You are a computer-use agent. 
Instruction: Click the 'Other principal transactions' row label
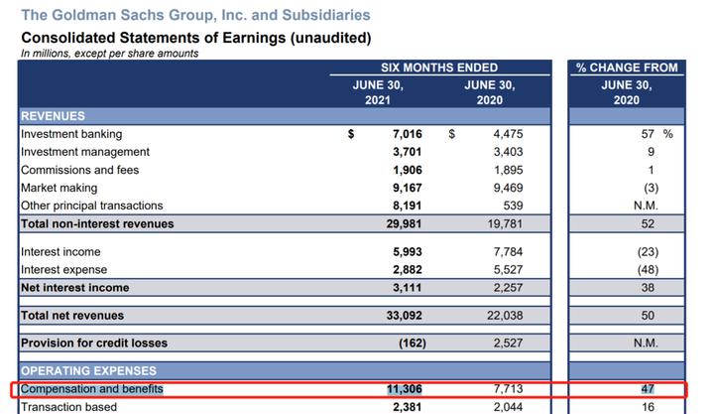92,206
